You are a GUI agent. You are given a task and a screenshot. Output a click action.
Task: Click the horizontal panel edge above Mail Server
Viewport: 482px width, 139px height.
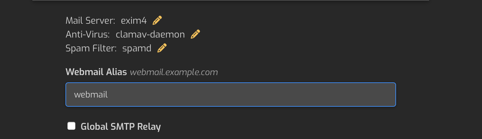pos(231,0)
